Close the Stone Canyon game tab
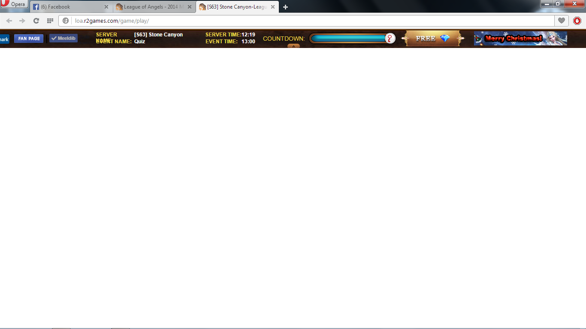Image resolution: width=586 pixels, height=329 pixels. (x=272, y=7)
